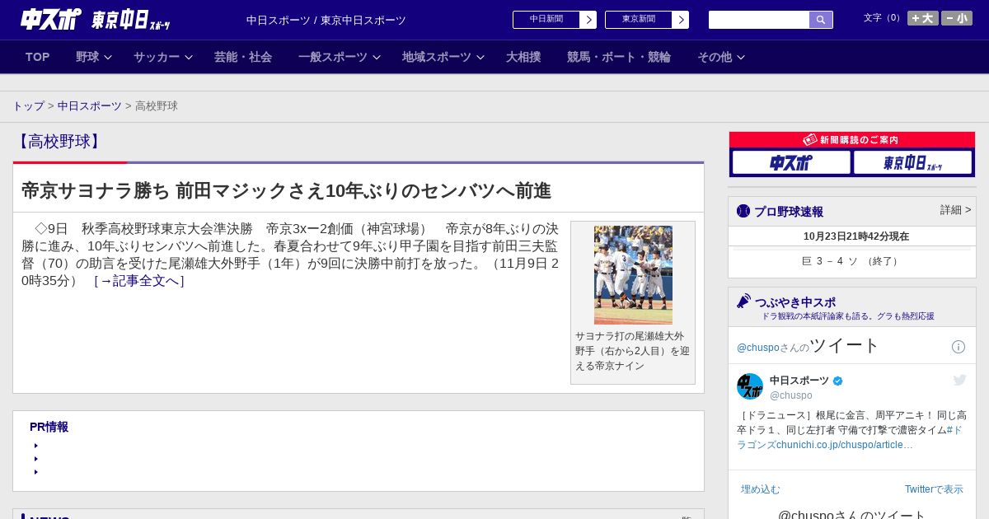This screenshot has height=519, width=989.
Task: Click the つぶやき中スポ heading link
Action: click(795, 302)
